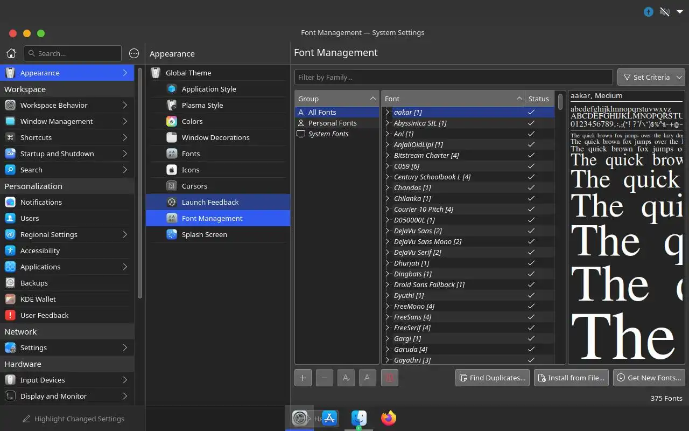
Task: Click the Notifications icon
Action: pyautogui.click(x=10, y=202)
